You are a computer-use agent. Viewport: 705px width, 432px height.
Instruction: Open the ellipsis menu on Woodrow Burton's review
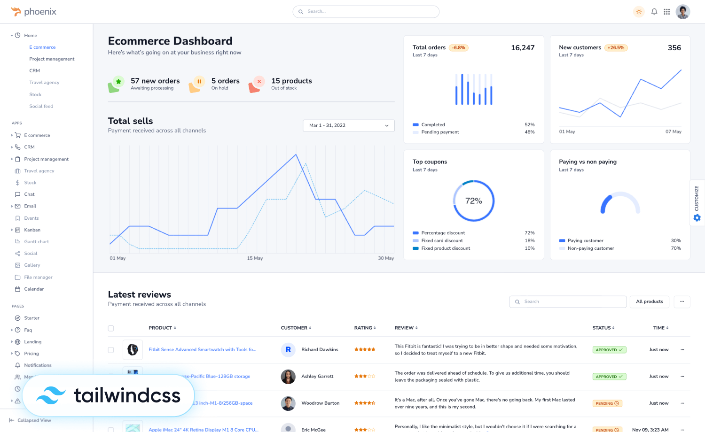pyautogui.click(x=682, y=403)
